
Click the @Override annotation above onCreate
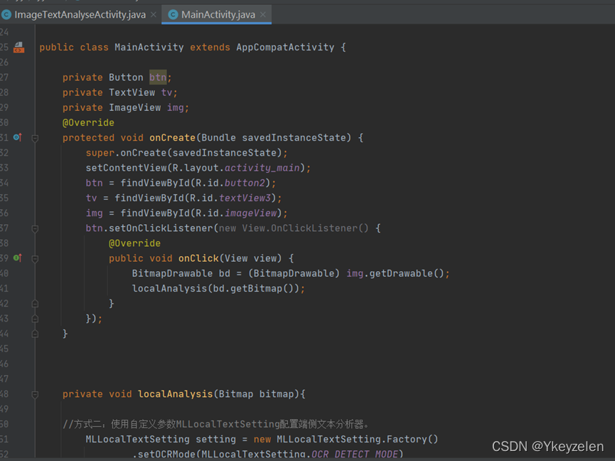coord(88,123)
